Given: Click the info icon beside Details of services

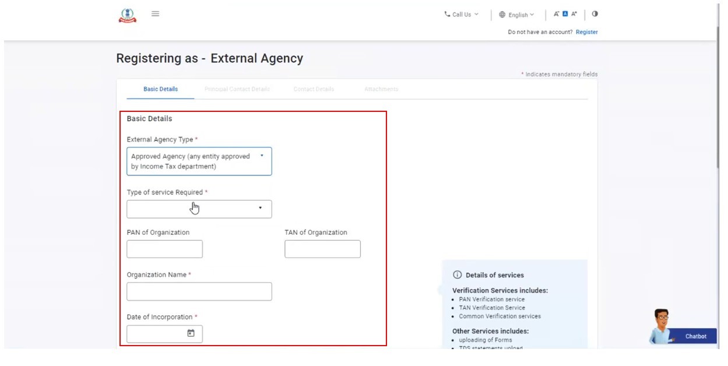Looking at the screenshot, I should pyautogui.click(x=458, y=275).
